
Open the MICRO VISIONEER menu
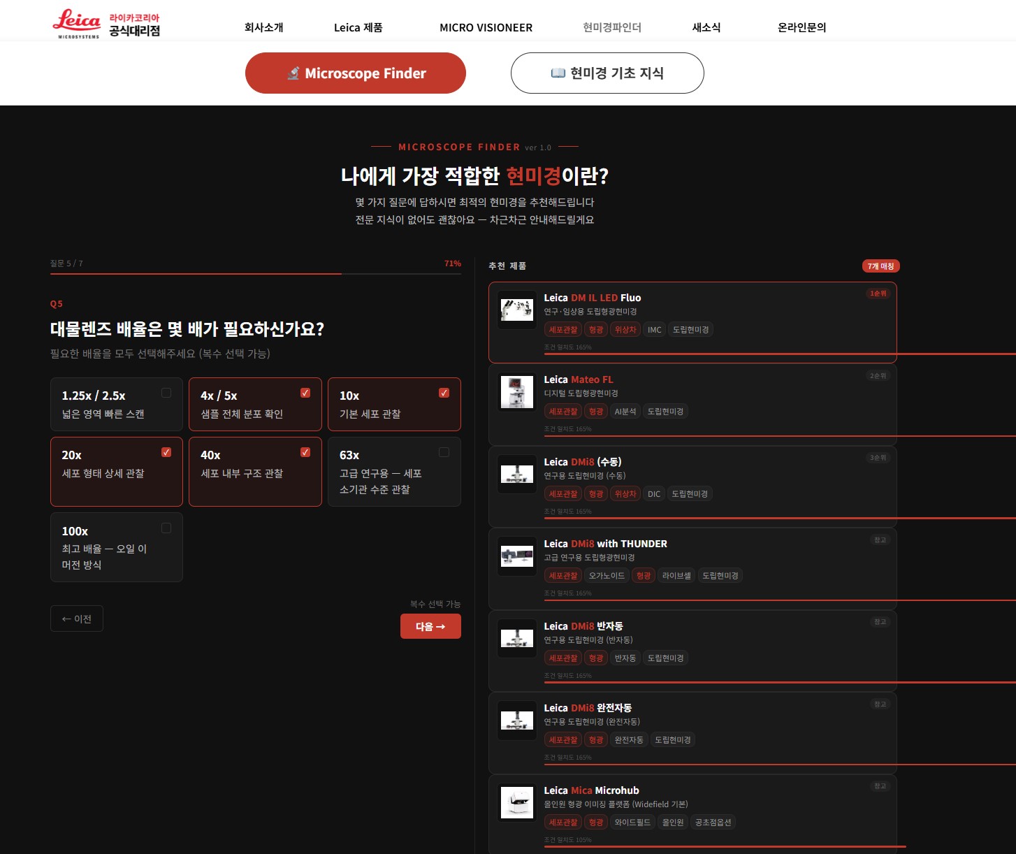click(486, 27)
